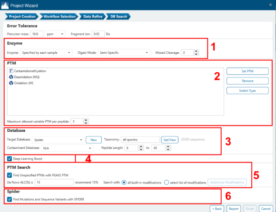Choose select list of modifications radio button
This screenshot has height=212, width=276.
(167, 183)
